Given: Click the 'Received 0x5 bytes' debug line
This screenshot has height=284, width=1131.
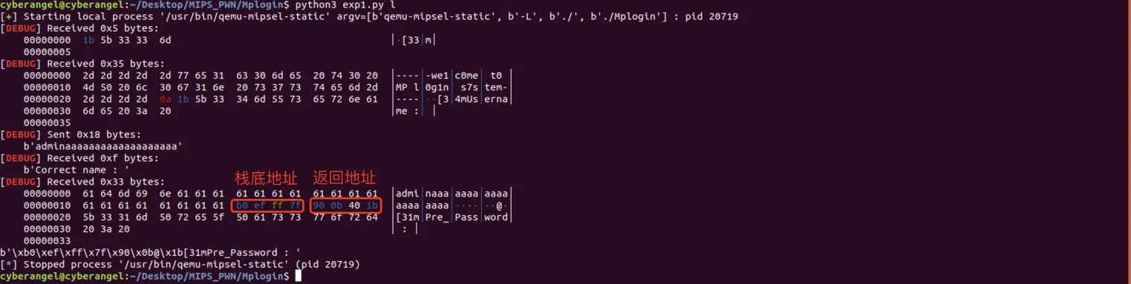Looking at the screenshot, I should click(x=80, y=27).
